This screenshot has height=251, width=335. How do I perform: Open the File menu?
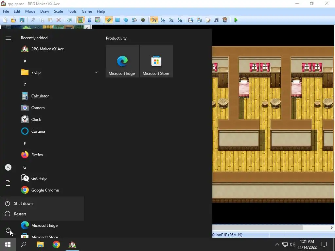pyautogui.click(x=6, y=11)
